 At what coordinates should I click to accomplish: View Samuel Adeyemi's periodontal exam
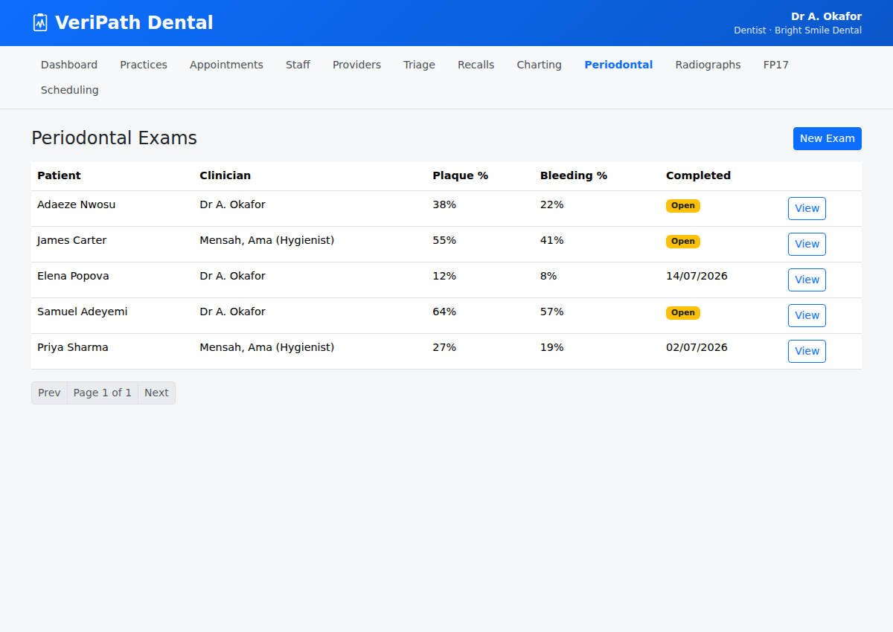point(807,315)
